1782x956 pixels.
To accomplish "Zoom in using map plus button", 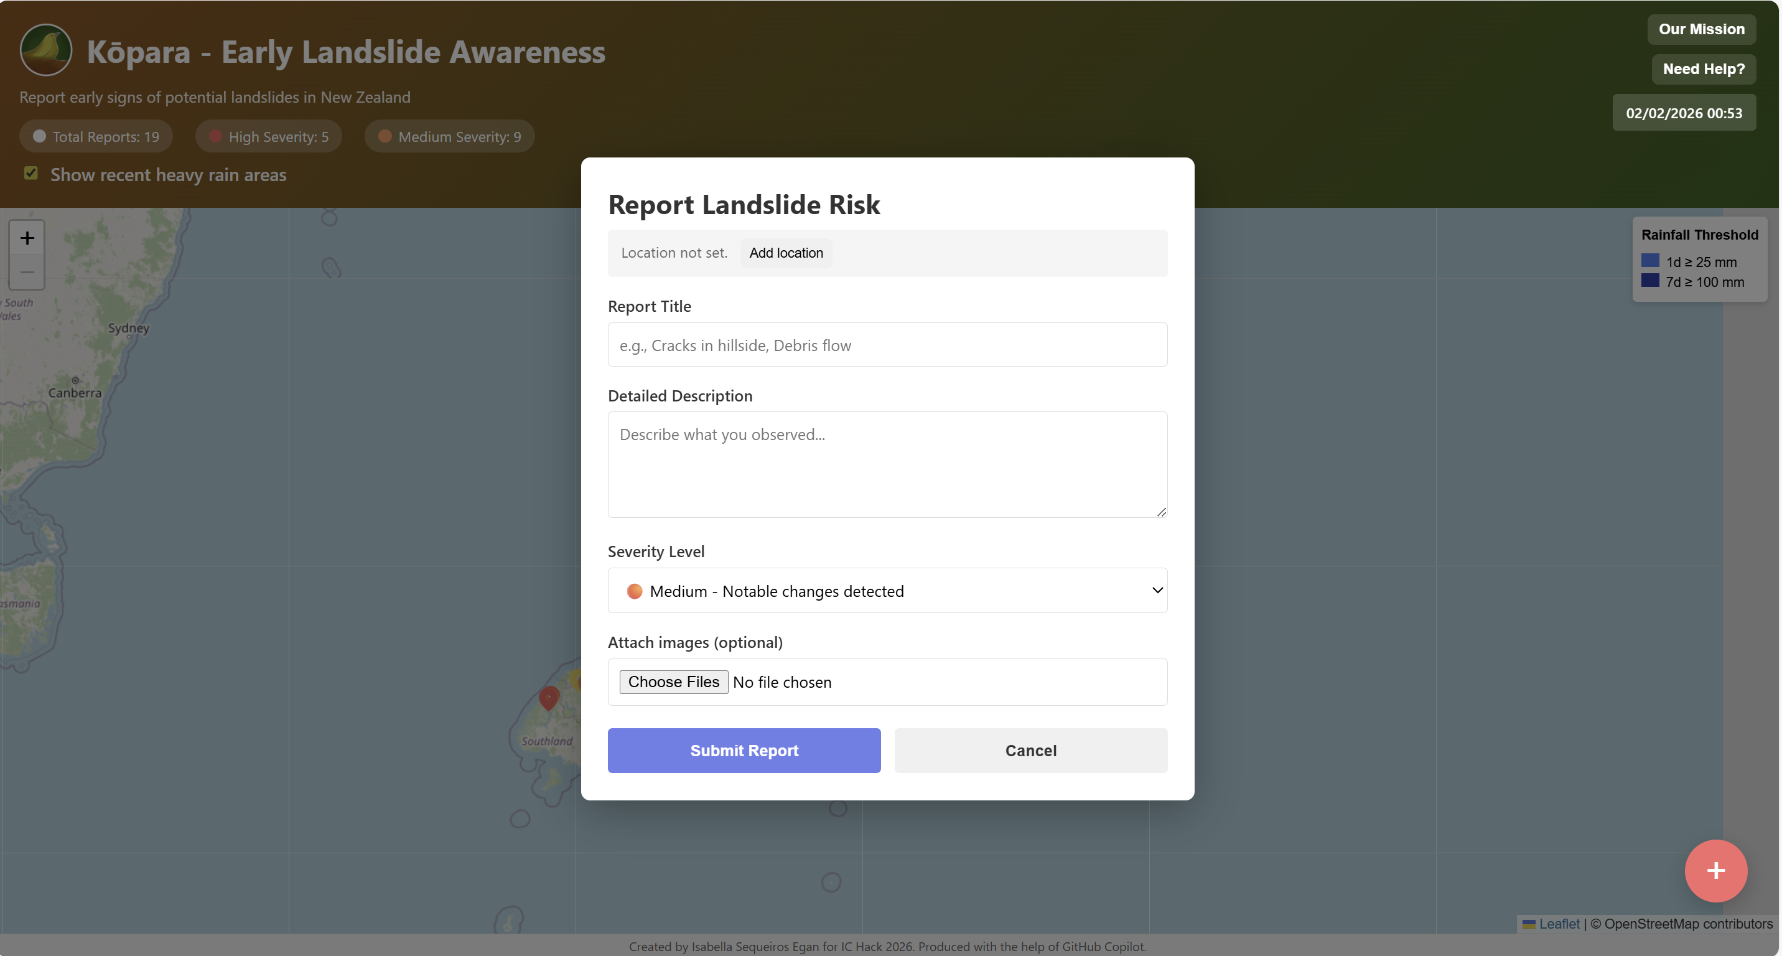I will click(27, 238).
